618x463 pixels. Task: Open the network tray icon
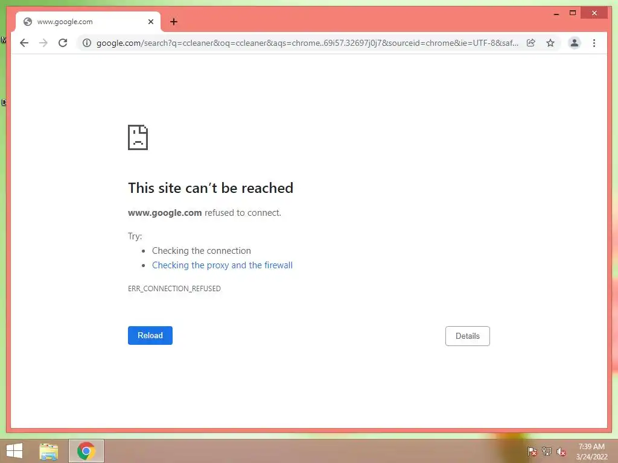(x=547, y=451)
